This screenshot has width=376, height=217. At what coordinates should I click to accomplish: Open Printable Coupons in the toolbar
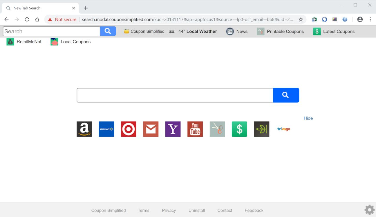(280, 31)
